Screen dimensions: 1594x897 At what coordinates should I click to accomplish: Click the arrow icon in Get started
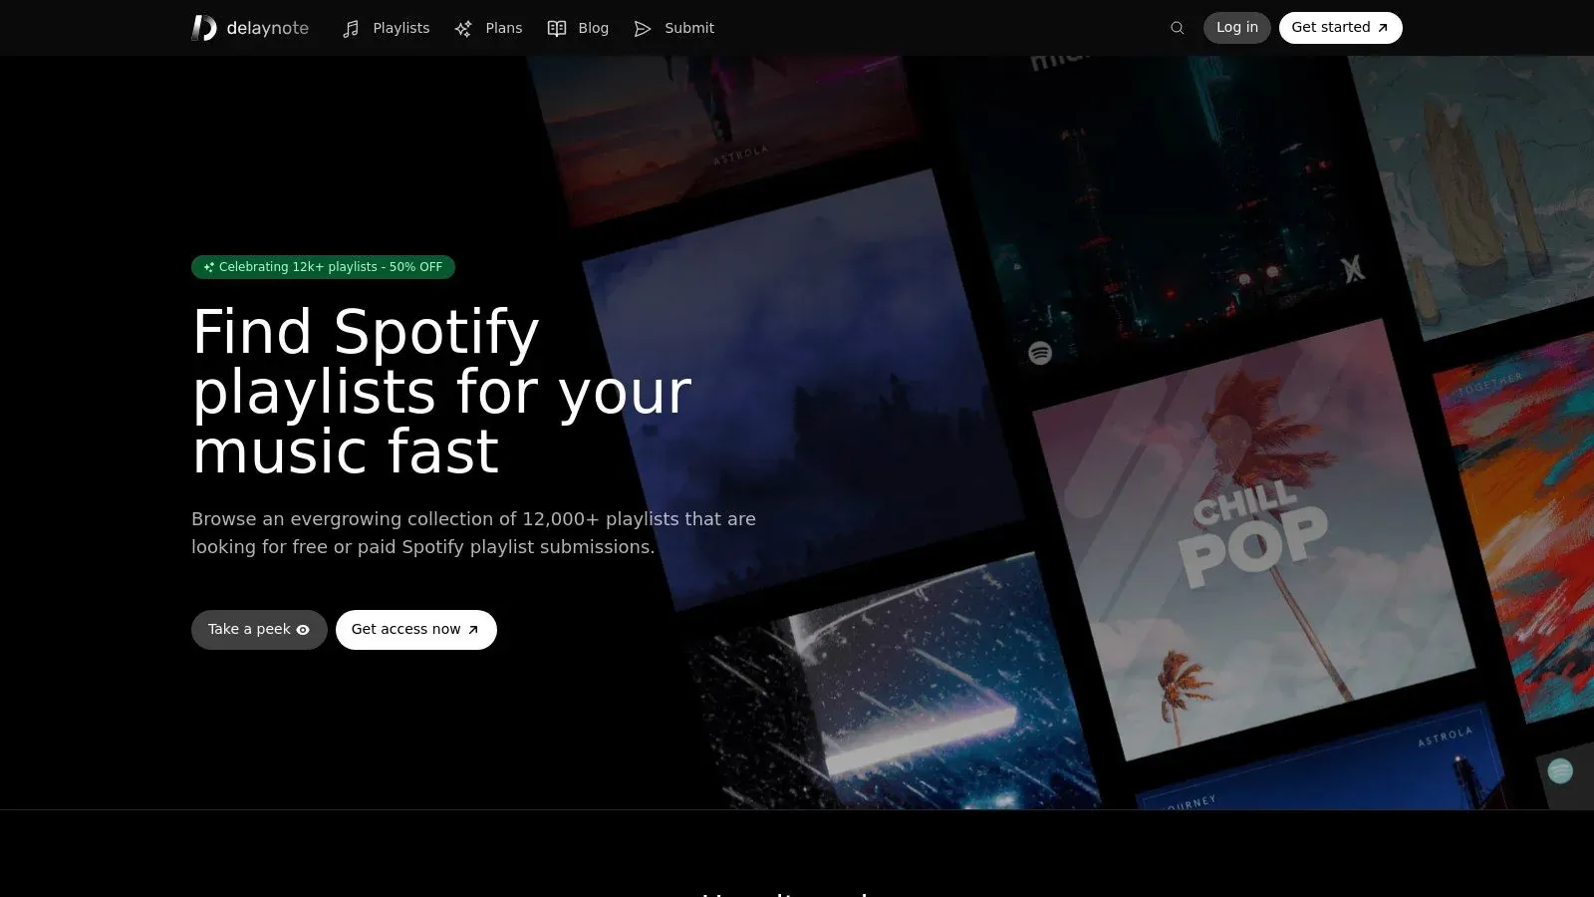(1383, 28)
